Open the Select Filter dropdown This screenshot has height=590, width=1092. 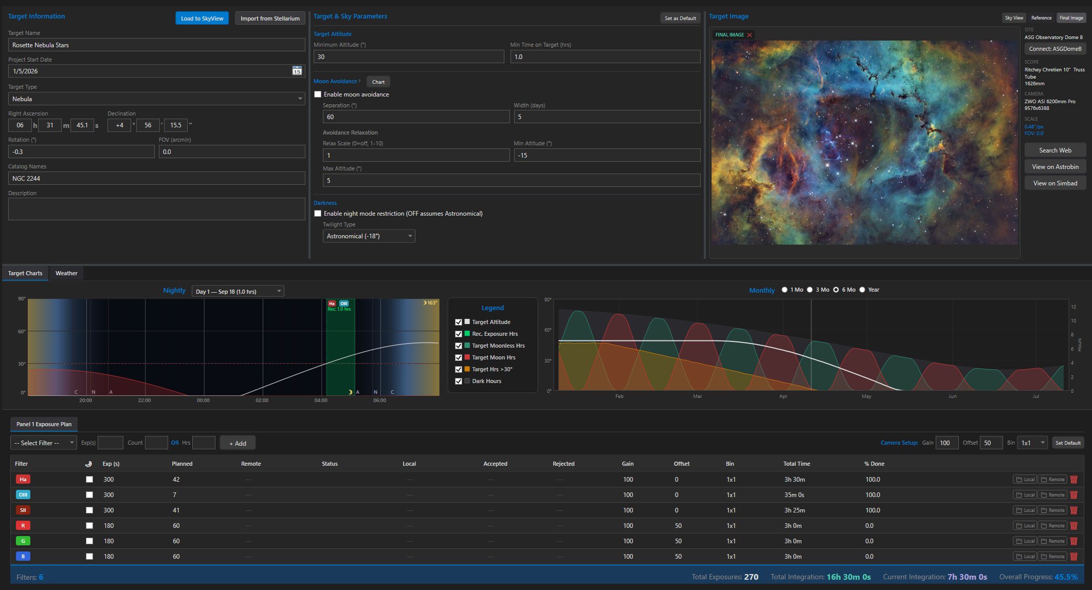[x=44, y=443]
